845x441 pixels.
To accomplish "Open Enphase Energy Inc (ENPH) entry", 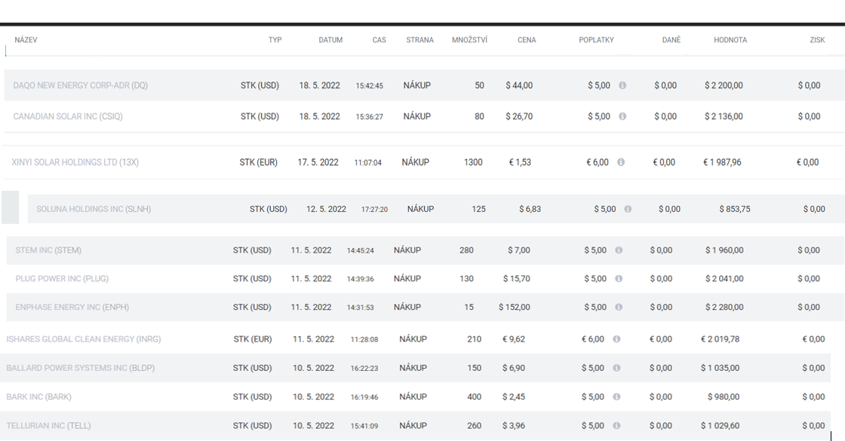I will point(67,308).
